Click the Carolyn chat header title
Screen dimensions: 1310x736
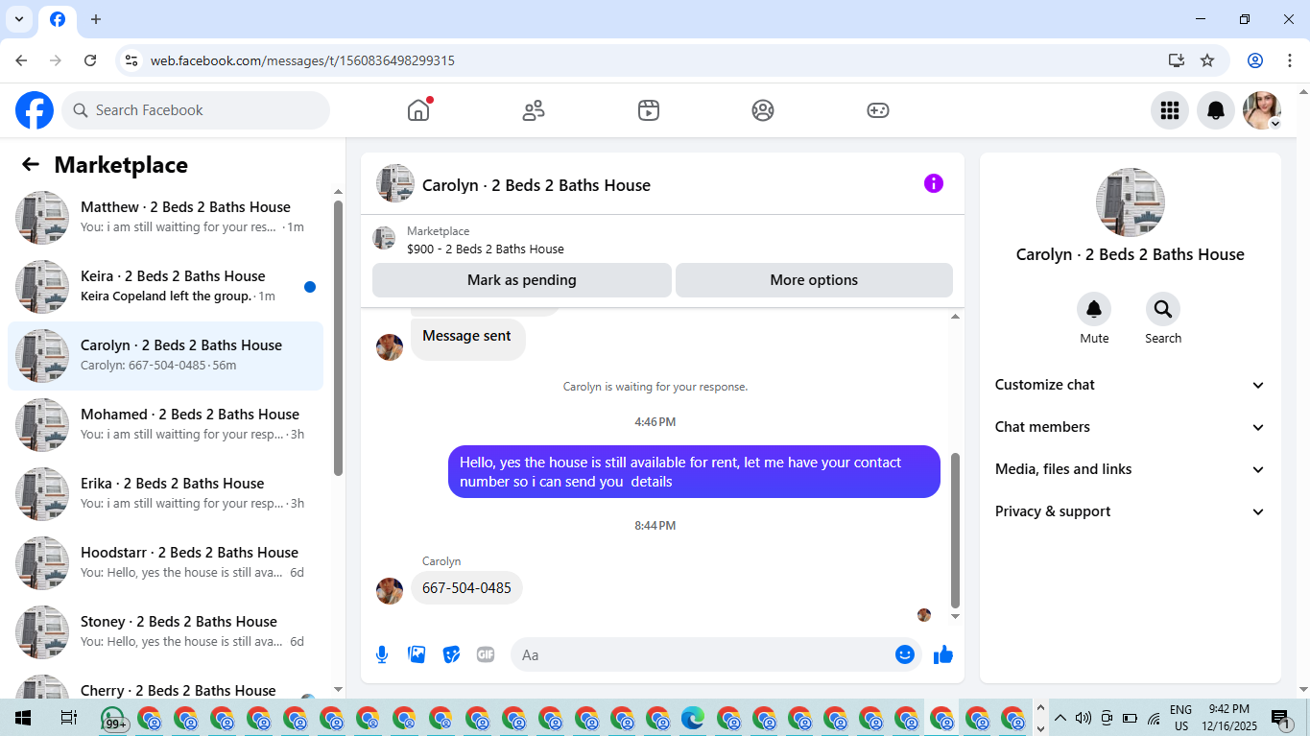pos(536,185)
